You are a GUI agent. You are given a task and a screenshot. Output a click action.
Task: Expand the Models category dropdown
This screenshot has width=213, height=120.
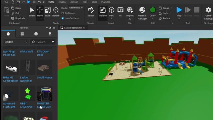16,42
